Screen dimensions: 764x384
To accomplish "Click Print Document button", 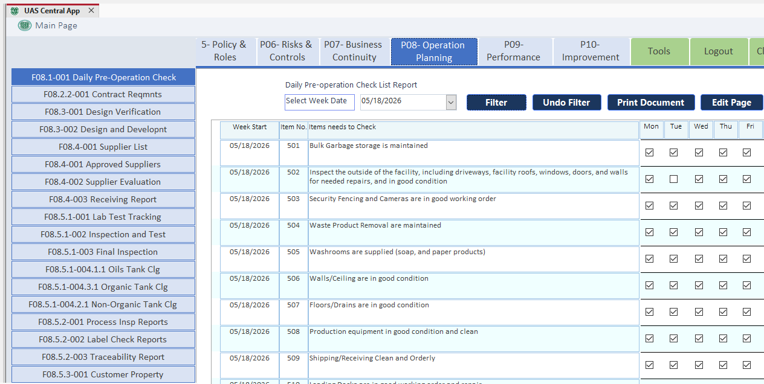I will tap(651, 103).
